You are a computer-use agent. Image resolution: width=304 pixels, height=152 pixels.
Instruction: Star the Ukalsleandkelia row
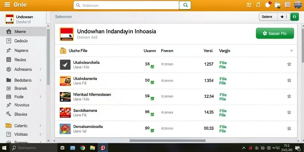click(289, 64)
